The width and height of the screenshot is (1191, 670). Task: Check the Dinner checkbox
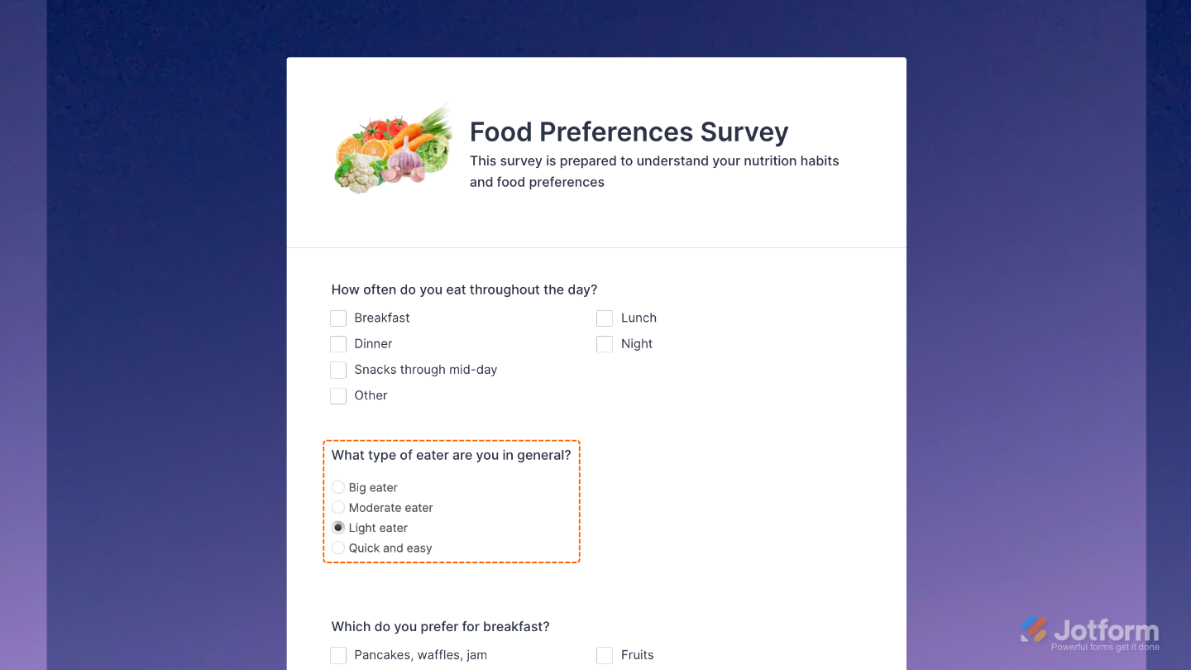point(338,343)
